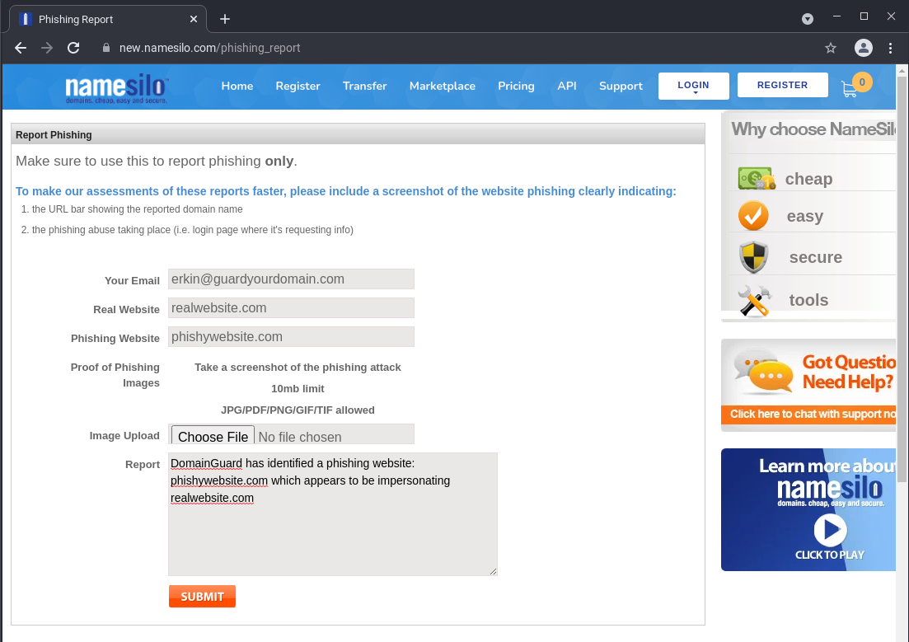Play the Learn more about NameSilo video
The width and height of the screenshot is (909, 642).
pos(830,530)
